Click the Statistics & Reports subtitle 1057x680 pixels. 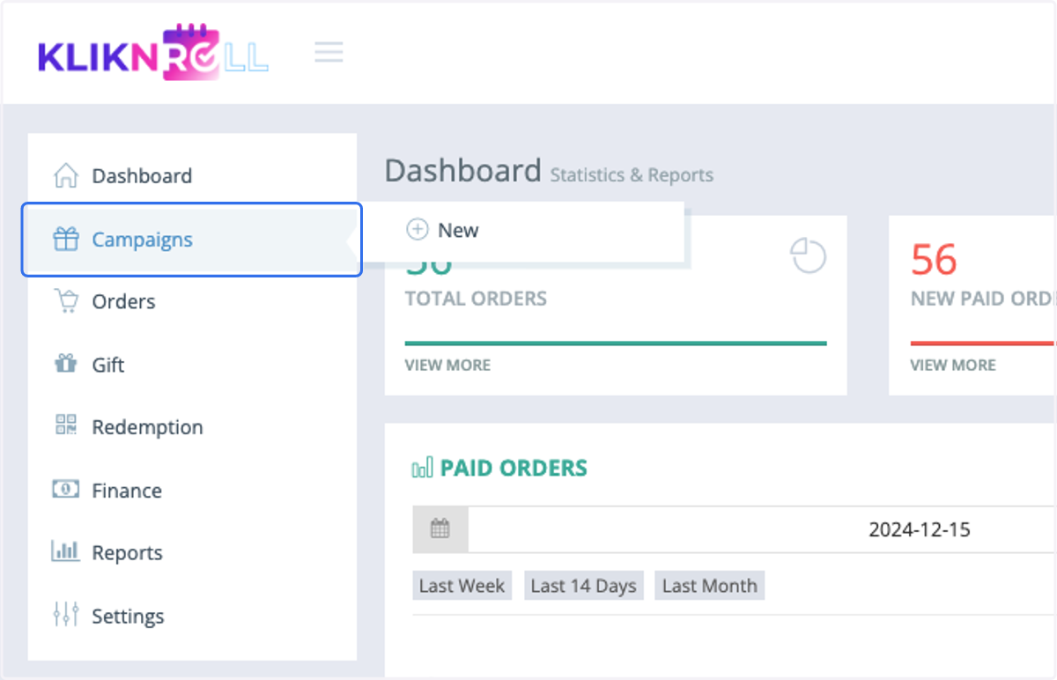632,175
